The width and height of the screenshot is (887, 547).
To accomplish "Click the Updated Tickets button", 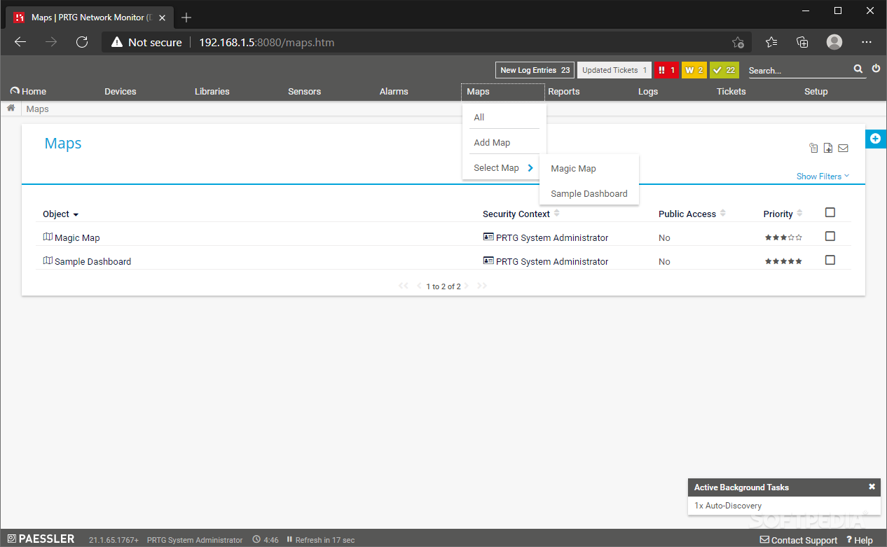I will [614, 70].
